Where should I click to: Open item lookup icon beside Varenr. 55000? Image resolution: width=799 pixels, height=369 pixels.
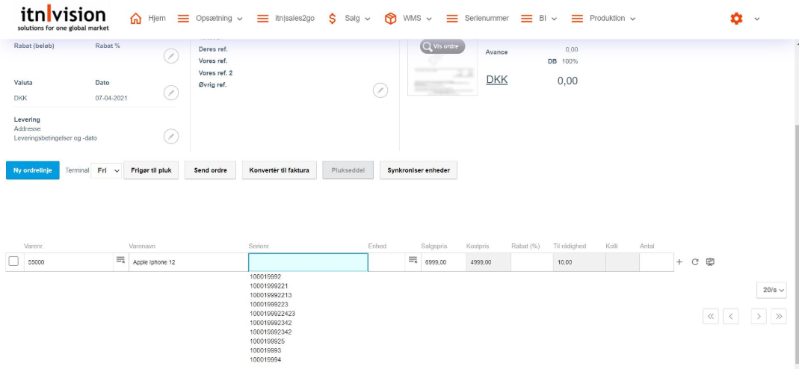(x=119, y=260)
